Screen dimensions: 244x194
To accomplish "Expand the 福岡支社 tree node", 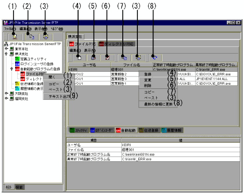I will (6, 98).
